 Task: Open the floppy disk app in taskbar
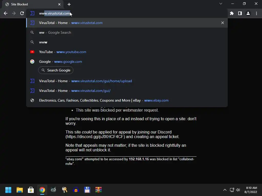[87, 190]
